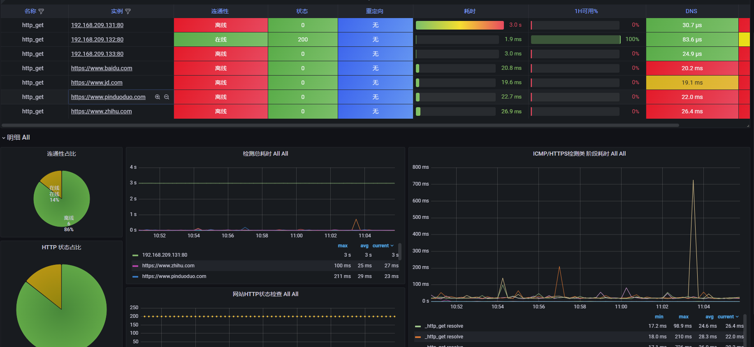Open the https://www.jd.com link
754x347 pixels.
pyautogui.click(x=97, y=83)
